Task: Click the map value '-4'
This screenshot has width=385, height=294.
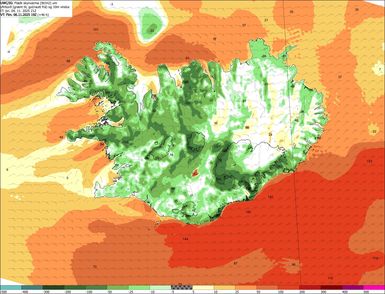Action: click(x=8, y=52)
